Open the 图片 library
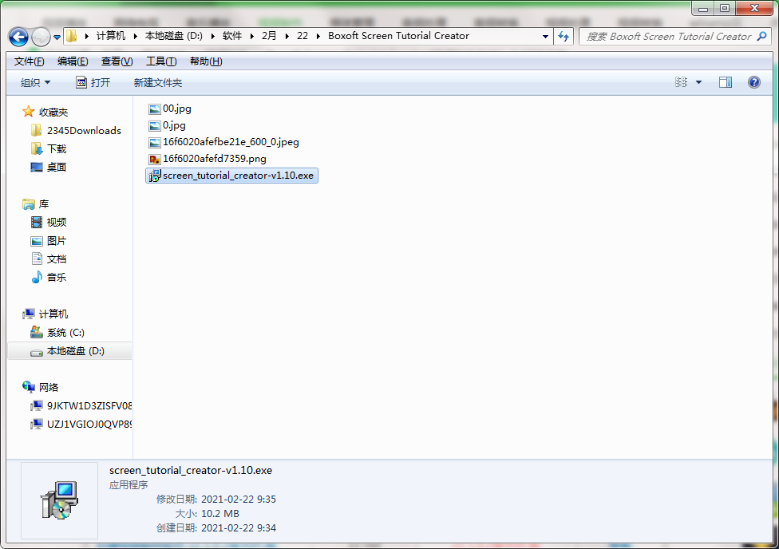Image resolution: width=779 pixels, height=549 pixels. pos(57,241)
